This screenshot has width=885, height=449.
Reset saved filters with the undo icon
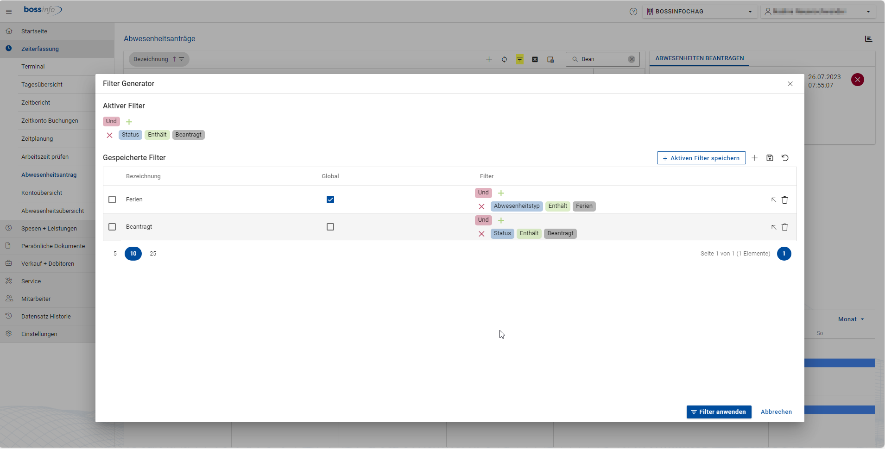point(785,158)
